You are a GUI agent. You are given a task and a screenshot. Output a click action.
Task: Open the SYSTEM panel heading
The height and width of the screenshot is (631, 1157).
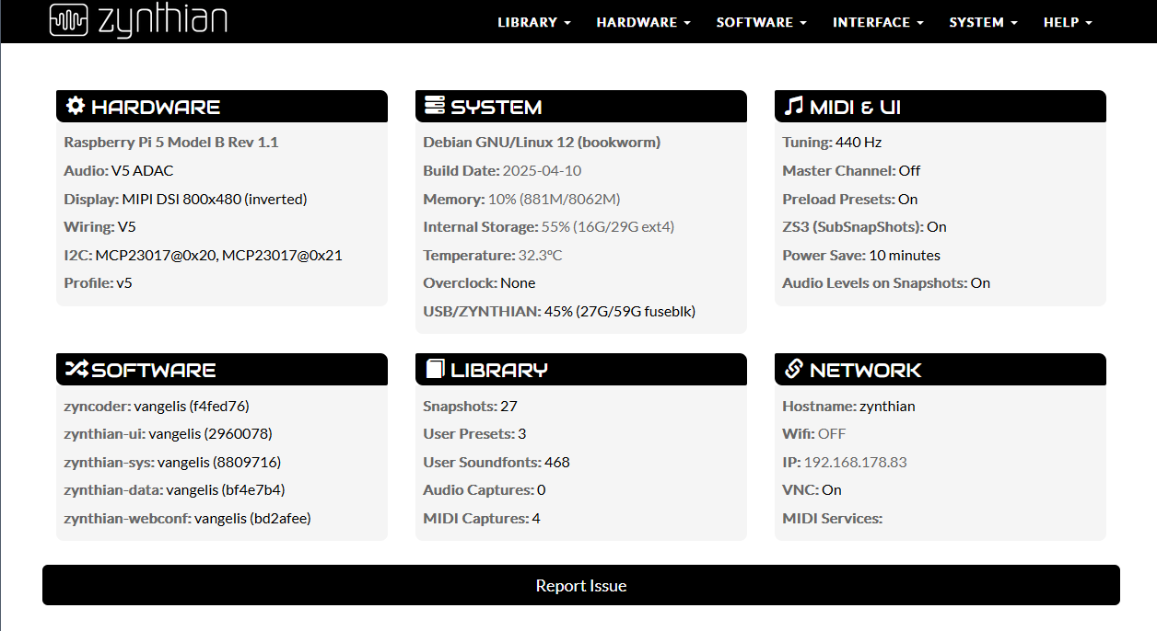click(x=581, y=106)
